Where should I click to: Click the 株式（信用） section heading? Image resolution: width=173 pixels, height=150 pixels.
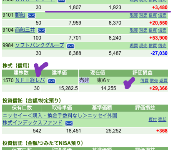point(16,66)
